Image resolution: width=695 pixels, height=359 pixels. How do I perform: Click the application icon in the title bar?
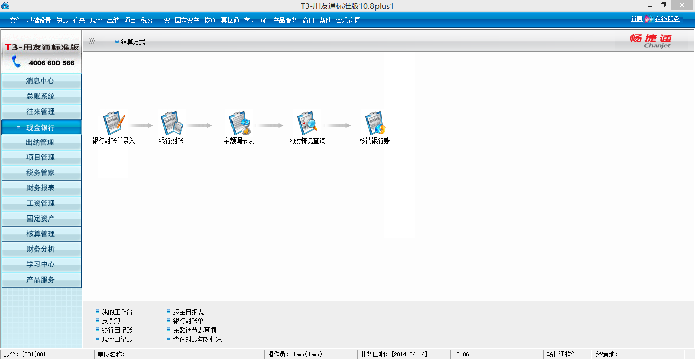tap(5, 6)
